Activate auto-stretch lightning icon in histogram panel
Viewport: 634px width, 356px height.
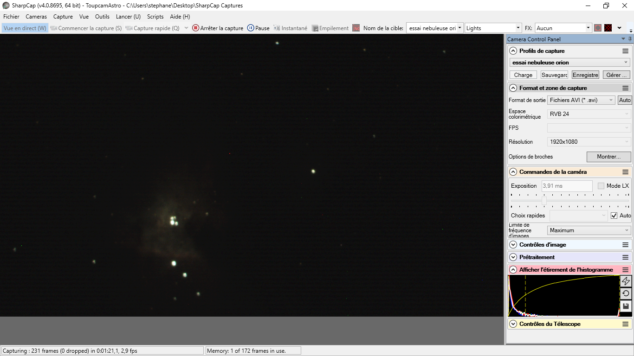(x=625, y=281)
